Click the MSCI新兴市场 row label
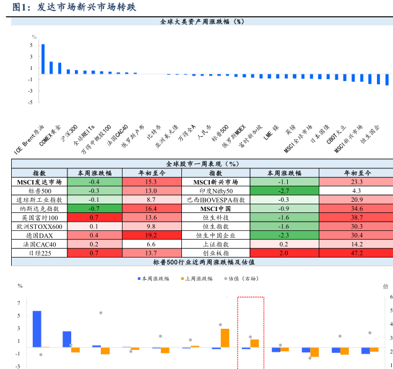The image size is (393, 369). point(215,183)
